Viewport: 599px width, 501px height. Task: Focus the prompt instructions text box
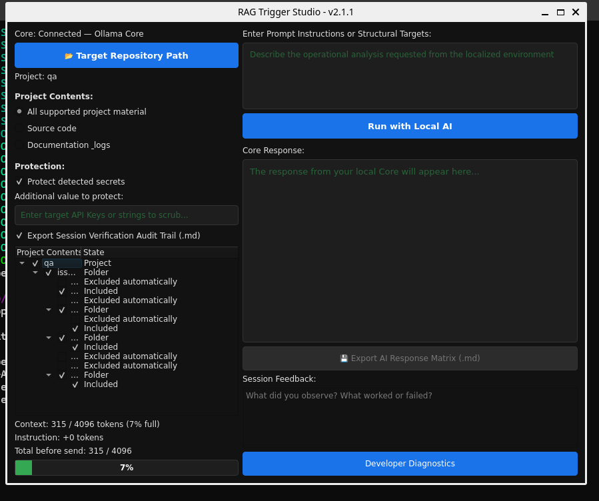(410, 76)
